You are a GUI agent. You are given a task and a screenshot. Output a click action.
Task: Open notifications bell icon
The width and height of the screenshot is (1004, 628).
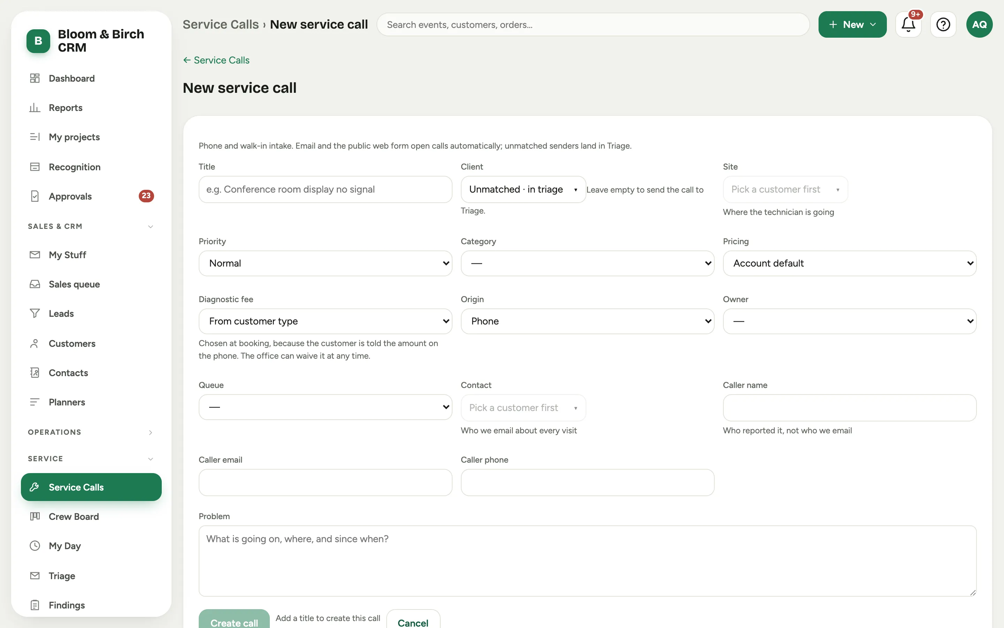tap(908, 24)
